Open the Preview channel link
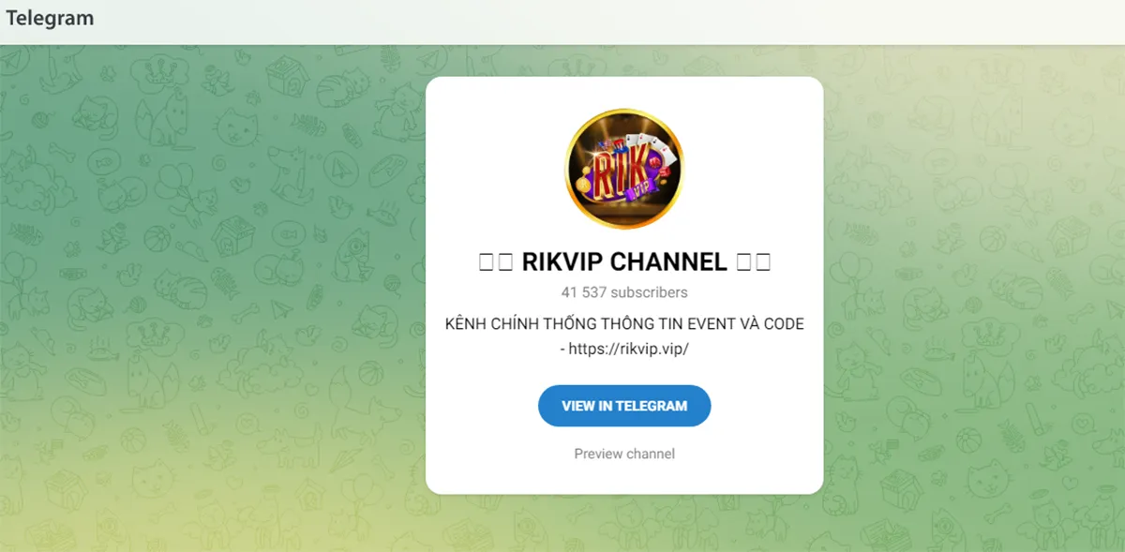This screenshot has width=1125, height=552. pos(624,454)
